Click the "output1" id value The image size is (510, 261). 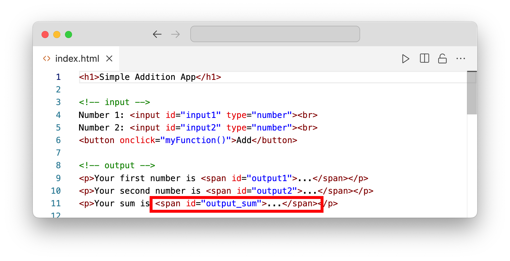tap(269, 178)
